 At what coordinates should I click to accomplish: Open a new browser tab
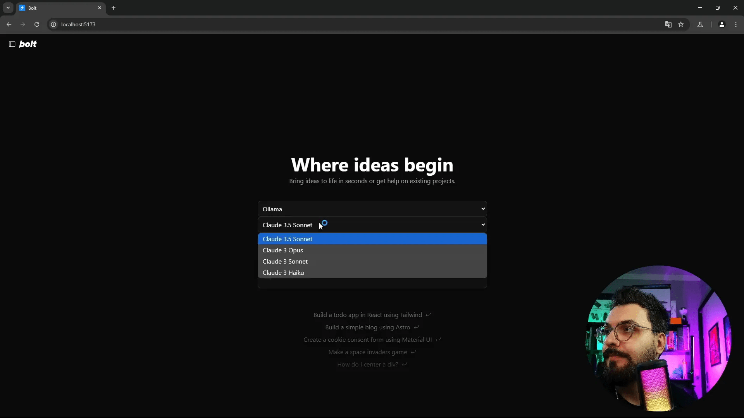114,8
